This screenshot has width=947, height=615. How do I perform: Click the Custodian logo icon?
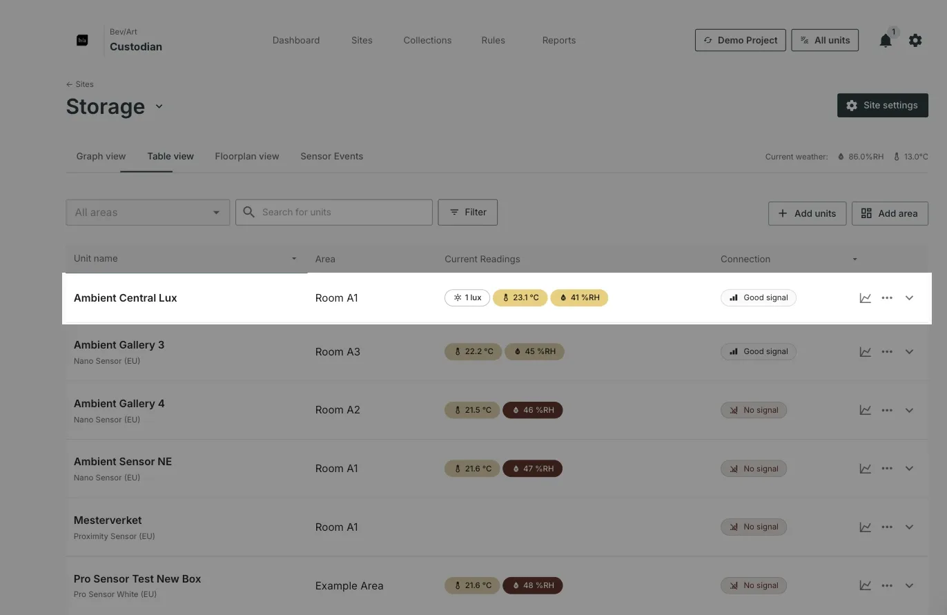pos(82,40)
